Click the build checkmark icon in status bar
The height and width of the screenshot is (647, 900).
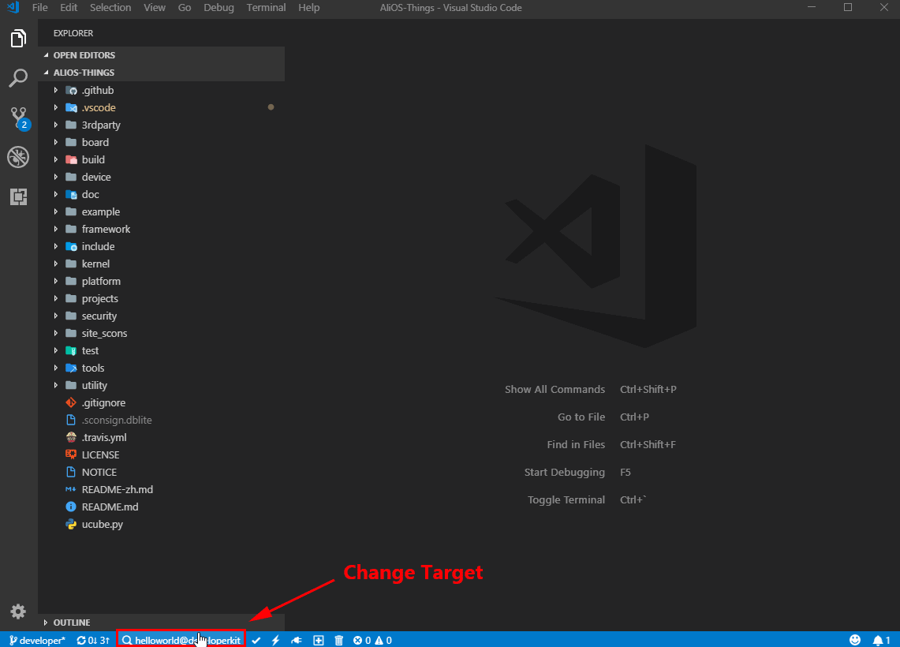pos(256,640)
